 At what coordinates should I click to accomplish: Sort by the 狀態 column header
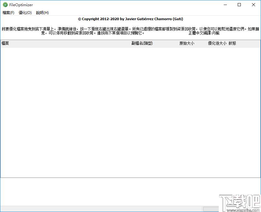coord(232,43)
